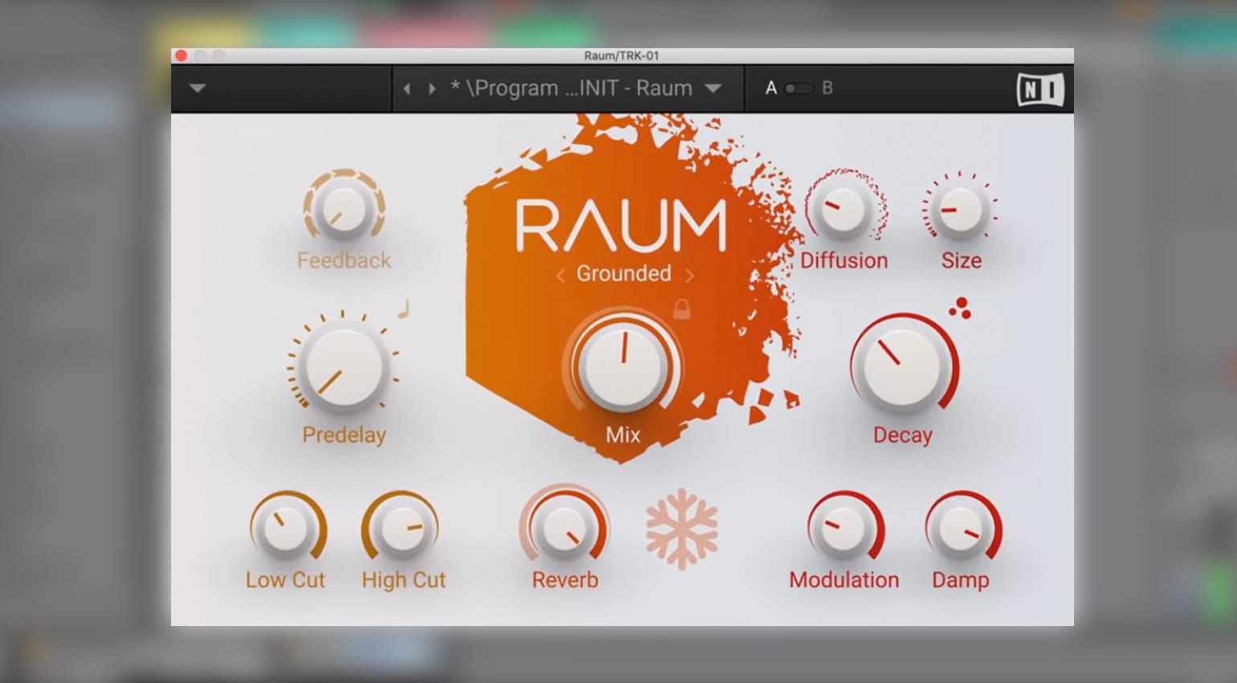Screen dimensions: 1237x683
Task: Click the Feedback label
Action: pos(344,260)
